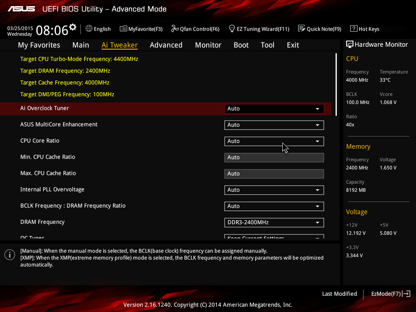Click the 08:06 clock display
Screen dimensions: 416x312
52,30
